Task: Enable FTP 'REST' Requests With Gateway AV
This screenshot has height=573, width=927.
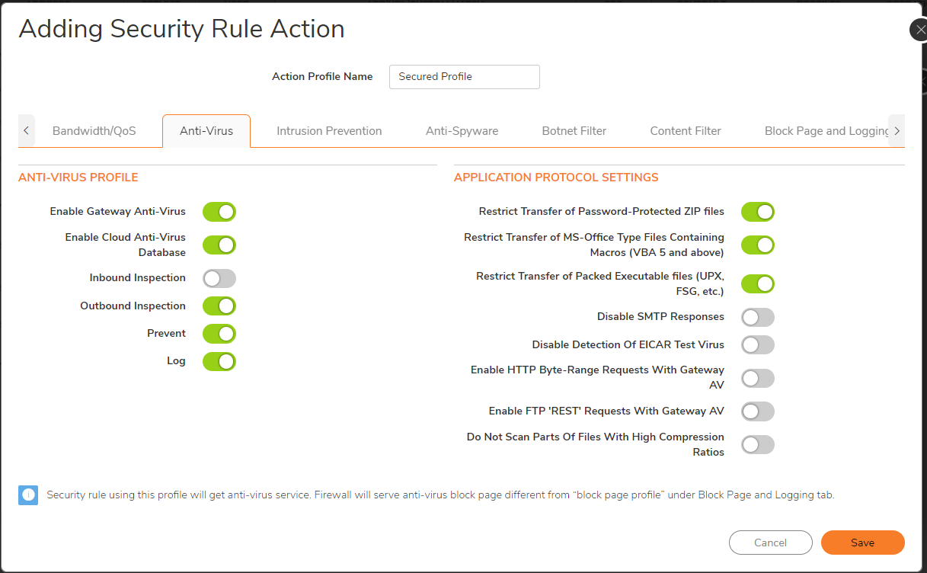Action: tap(757, 411)
